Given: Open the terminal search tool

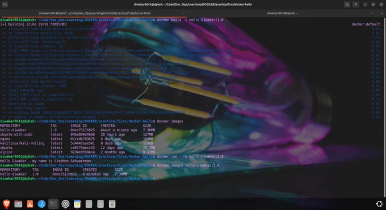Looking at the screenshot, I should (x=347, y=5).
